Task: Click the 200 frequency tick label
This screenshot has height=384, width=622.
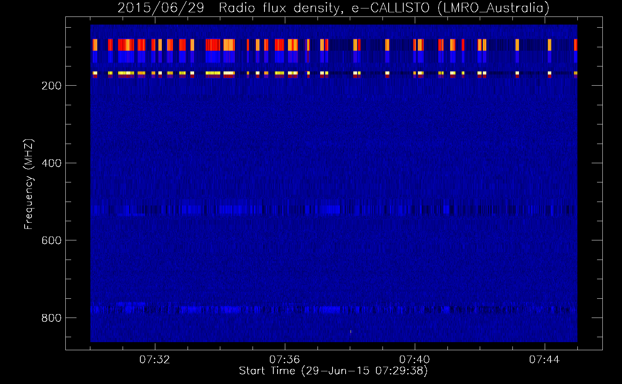Action: (x=52, y=86)
